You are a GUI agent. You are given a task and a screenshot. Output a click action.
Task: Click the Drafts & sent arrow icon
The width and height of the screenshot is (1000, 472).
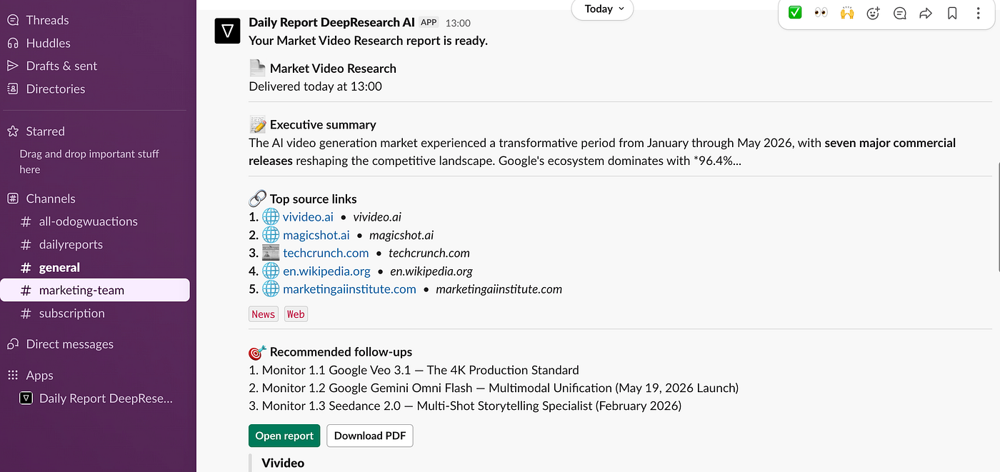[x=12, y=66]
